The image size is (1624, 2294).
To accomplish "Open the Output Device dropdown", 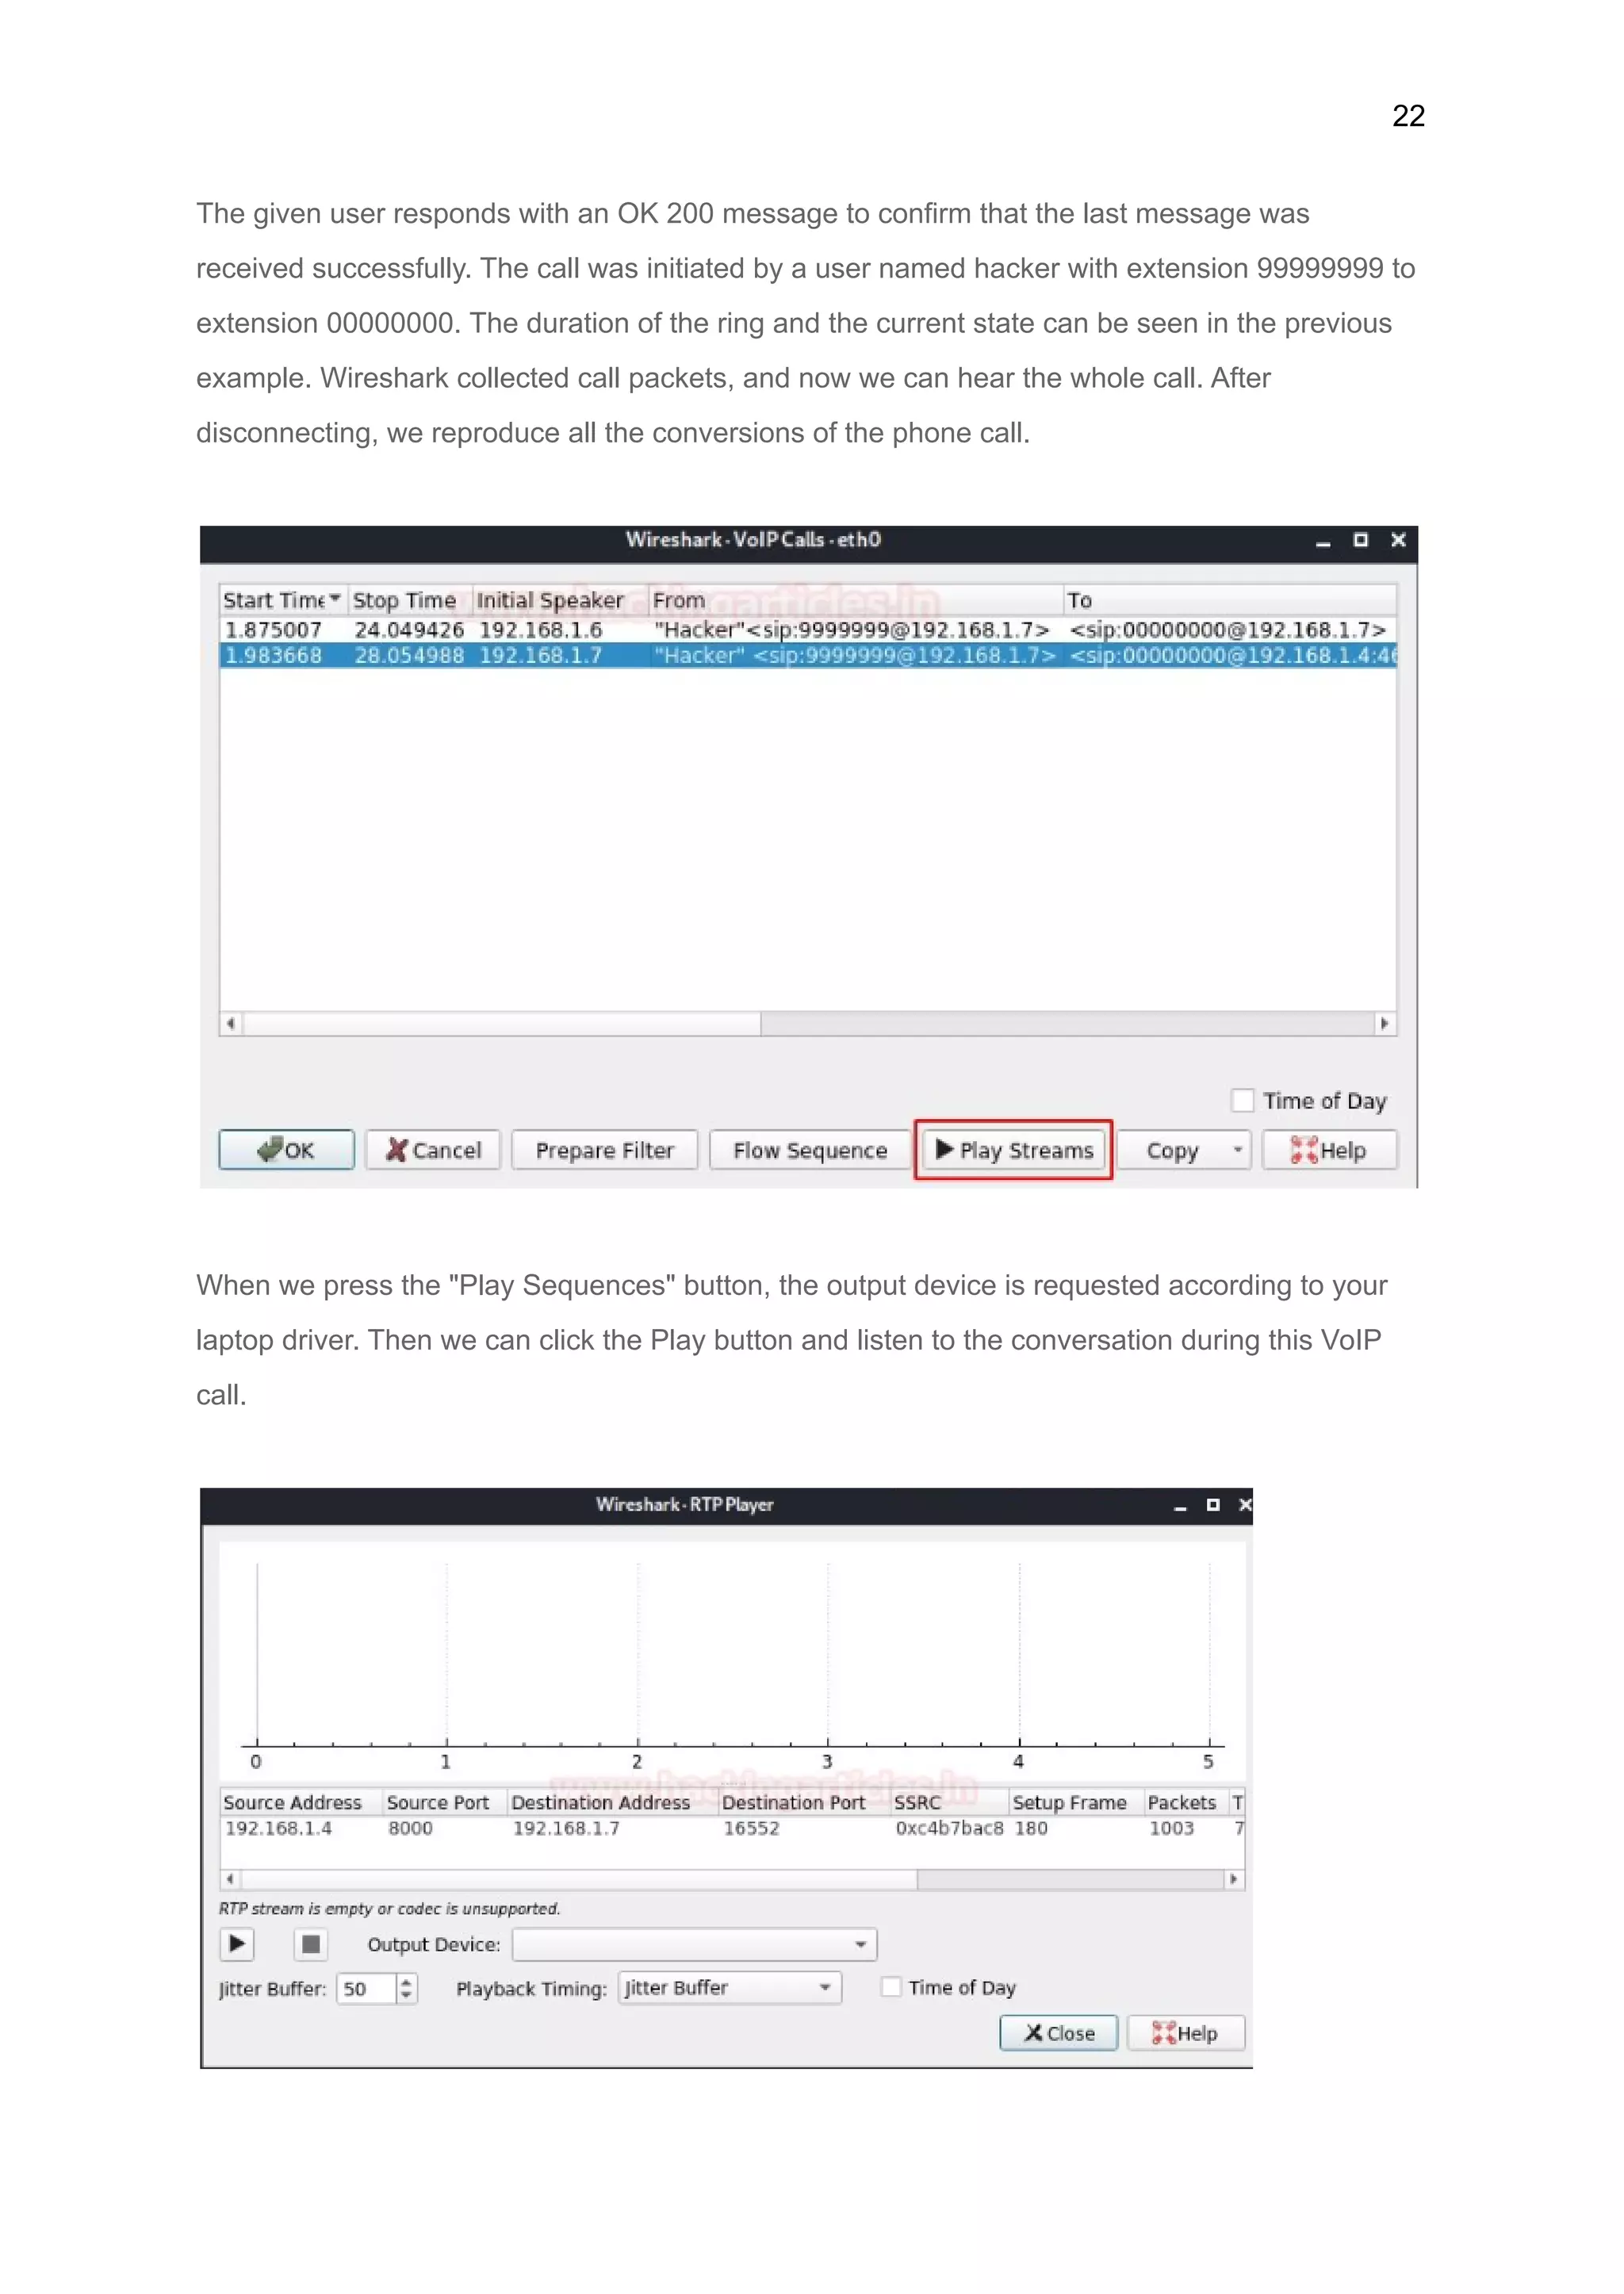I will tap(694, 1944).
